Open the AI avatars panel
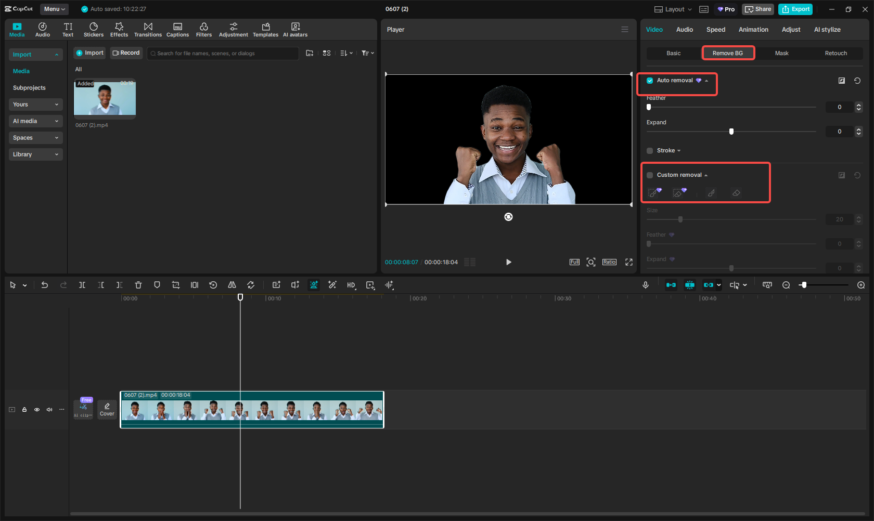Image resolution: width=874 pixels, height=521 pixels. pyautogui.click(x=295, y=30)
